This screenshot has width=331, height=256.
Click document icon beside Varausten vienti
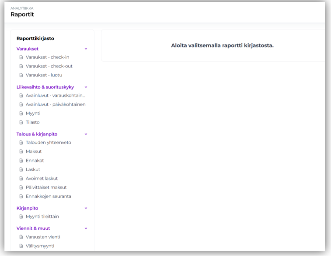(x=21, y=237)
